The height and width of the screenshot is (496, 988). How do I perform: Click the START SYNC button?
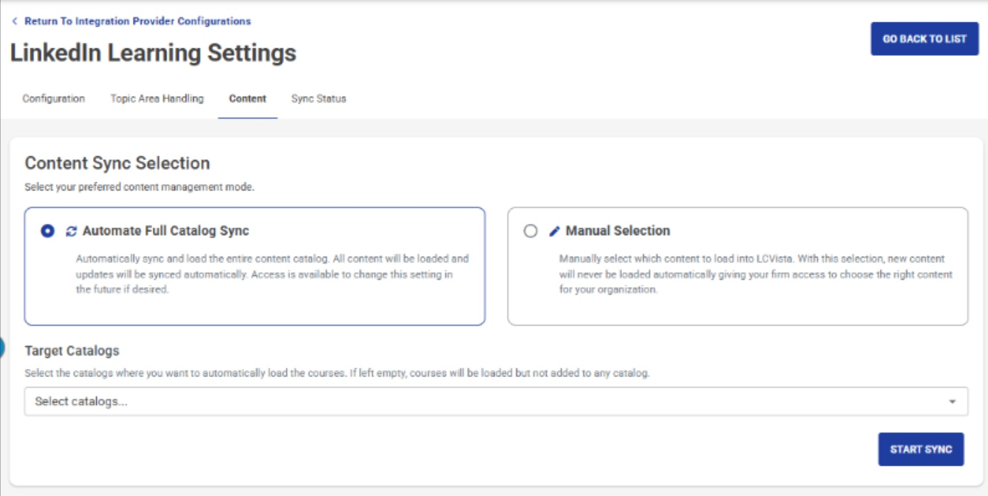click(x=921, y=449)
